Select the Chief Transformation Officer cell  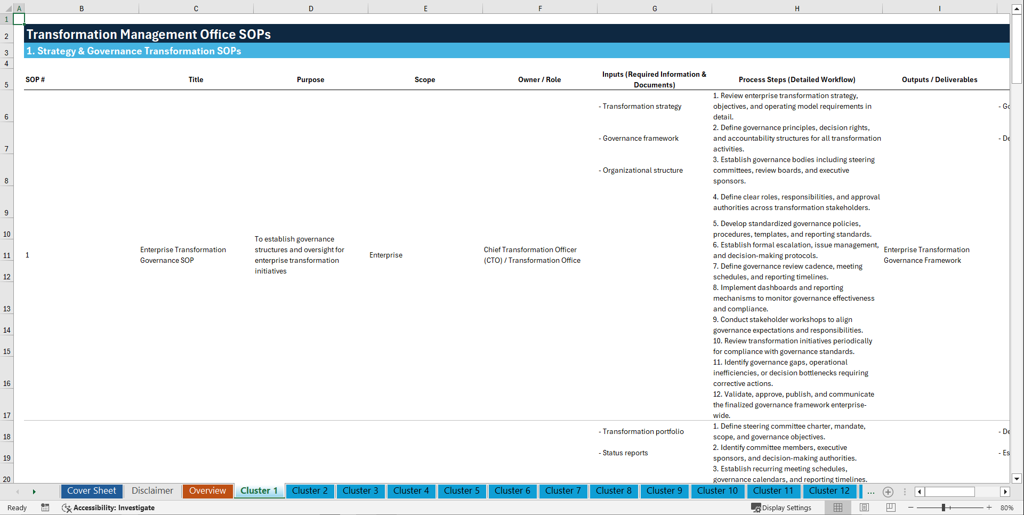[540, 255]
